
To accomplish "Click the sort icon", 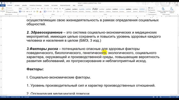I will click(60, 9).
